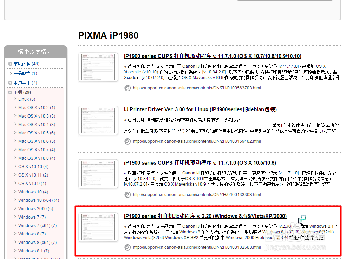
Task: Click link icon beside URL ending 0100133303.html
Action: click(128, 195)
